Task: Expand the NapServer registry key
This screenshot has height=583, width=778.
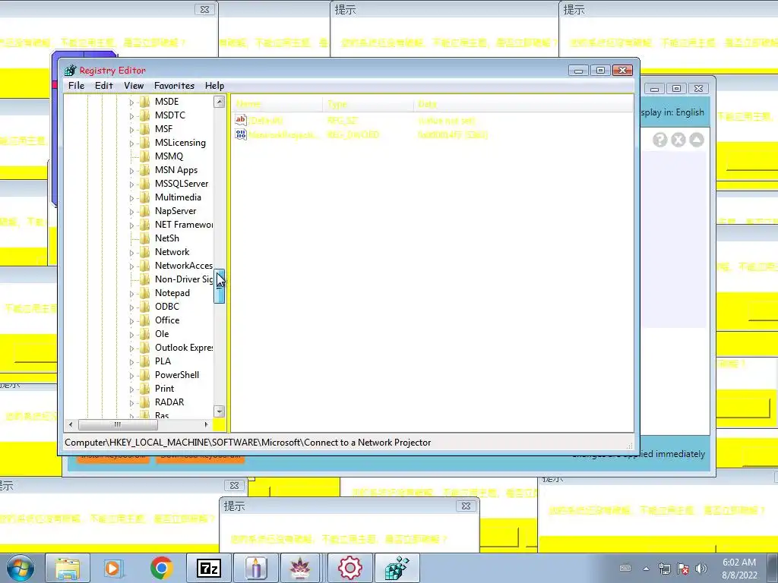Action: coord(131,212)
